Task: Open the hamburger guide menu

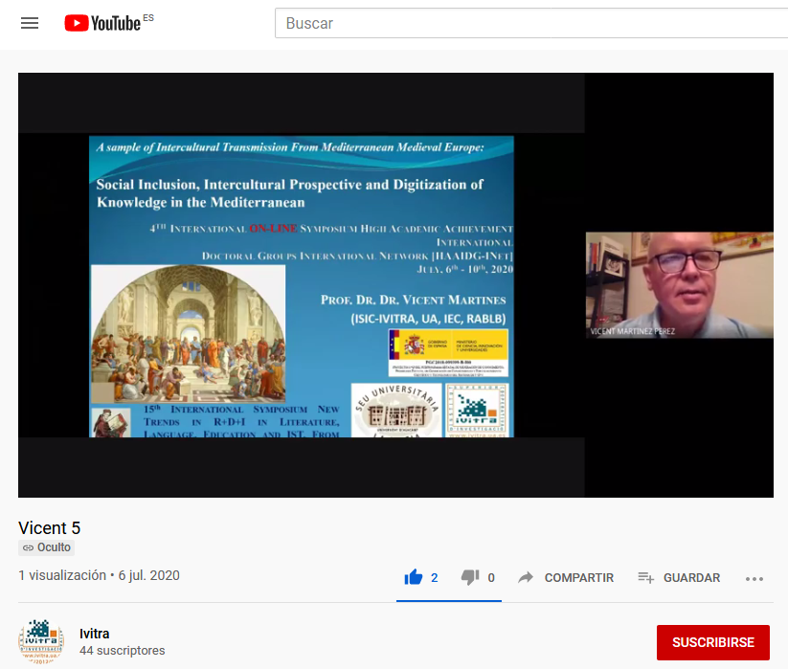Action: coord(30,23)
